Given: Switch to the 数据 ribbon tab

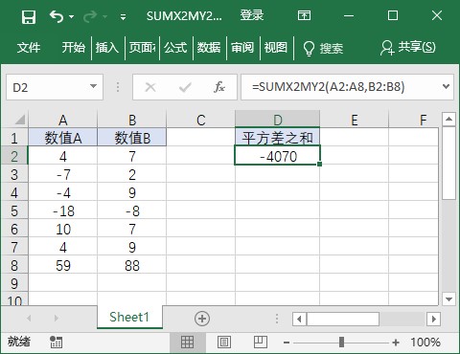Looking at the screenshot, I should [x=209, y=48].
